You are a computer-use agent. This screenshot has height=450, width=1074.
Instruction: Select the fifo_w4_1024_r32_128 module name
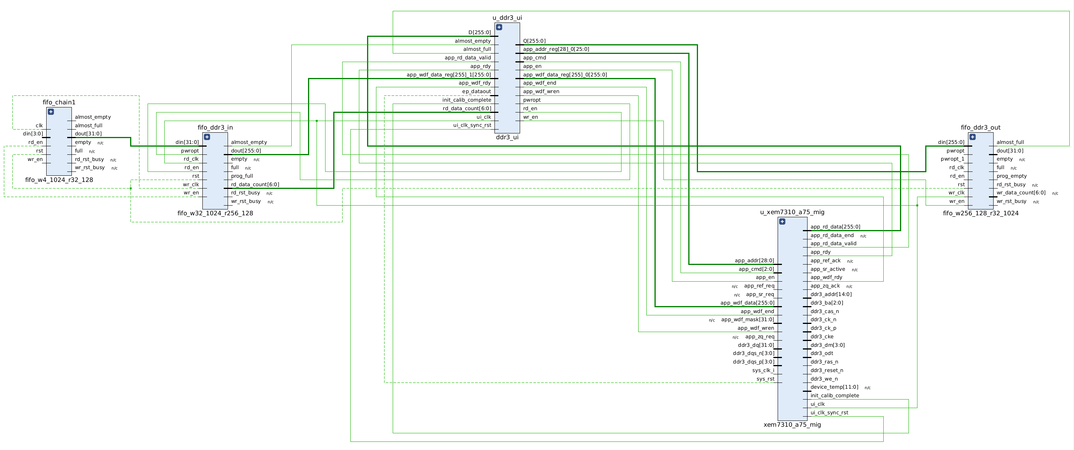59,180
